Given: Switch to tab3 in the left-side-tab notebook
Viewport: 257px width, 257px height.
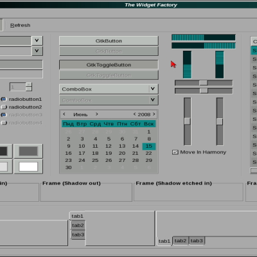Looking at the screenshot, I should point(78,235).
